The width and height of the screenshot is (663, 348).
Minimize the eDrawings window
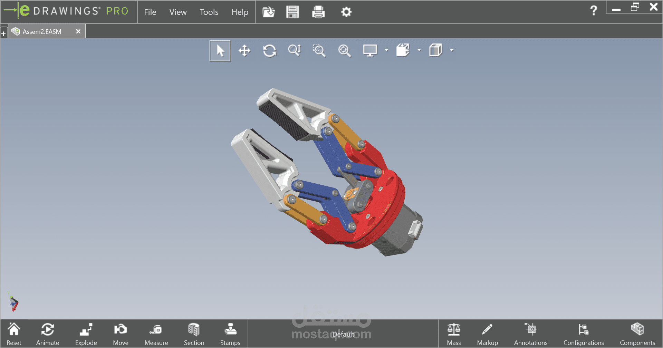point(616,9)
